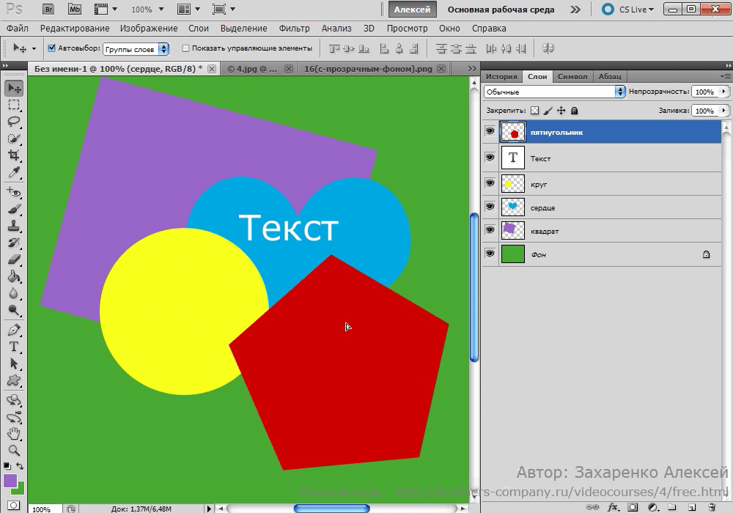Click lock transparent pixels icon
Screen dimensions: 733x513
point(535,111)
